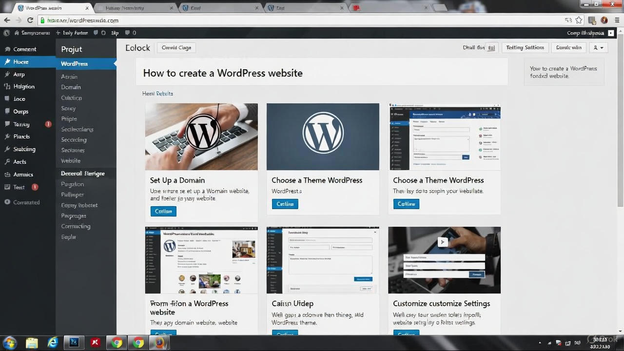Show hidden system tray icons

point(539,343)
